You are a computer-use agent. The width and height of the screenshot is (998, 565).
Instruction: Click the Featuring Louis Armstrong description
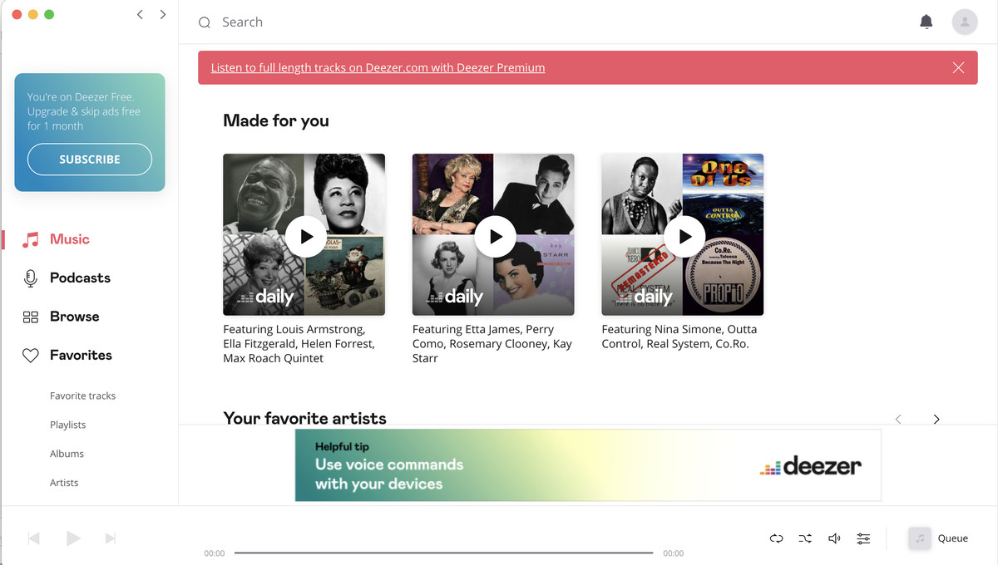pyautogui.click(x=299, y=344)
